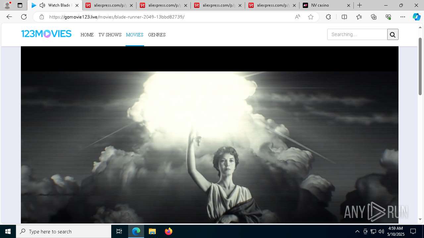Open the Collections icon
This screenshot has width=424, height=238.
pos(374,17)
